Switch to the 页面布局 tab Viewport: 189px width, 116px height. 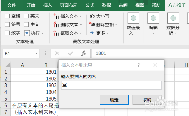(68, 5)
